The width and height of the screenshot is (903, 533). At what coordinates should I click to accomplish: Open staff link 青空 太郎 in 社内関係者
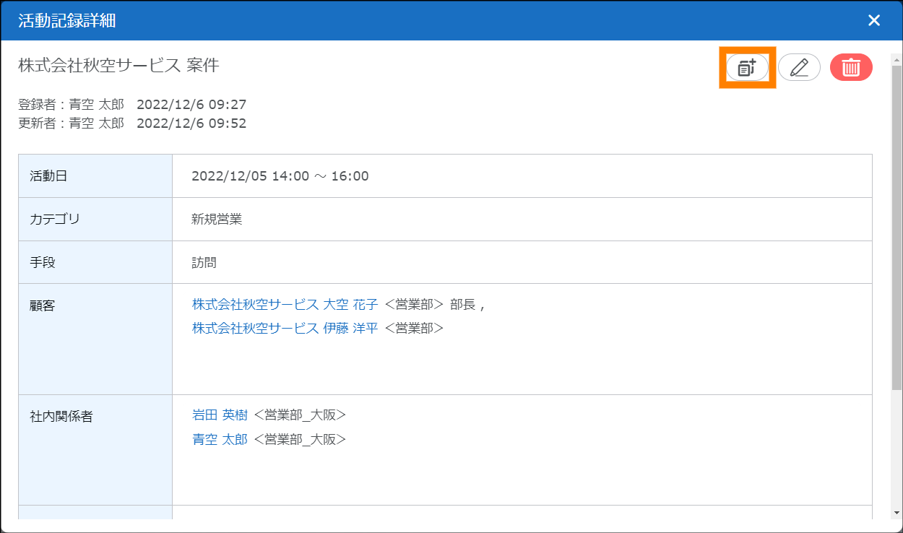220,439
